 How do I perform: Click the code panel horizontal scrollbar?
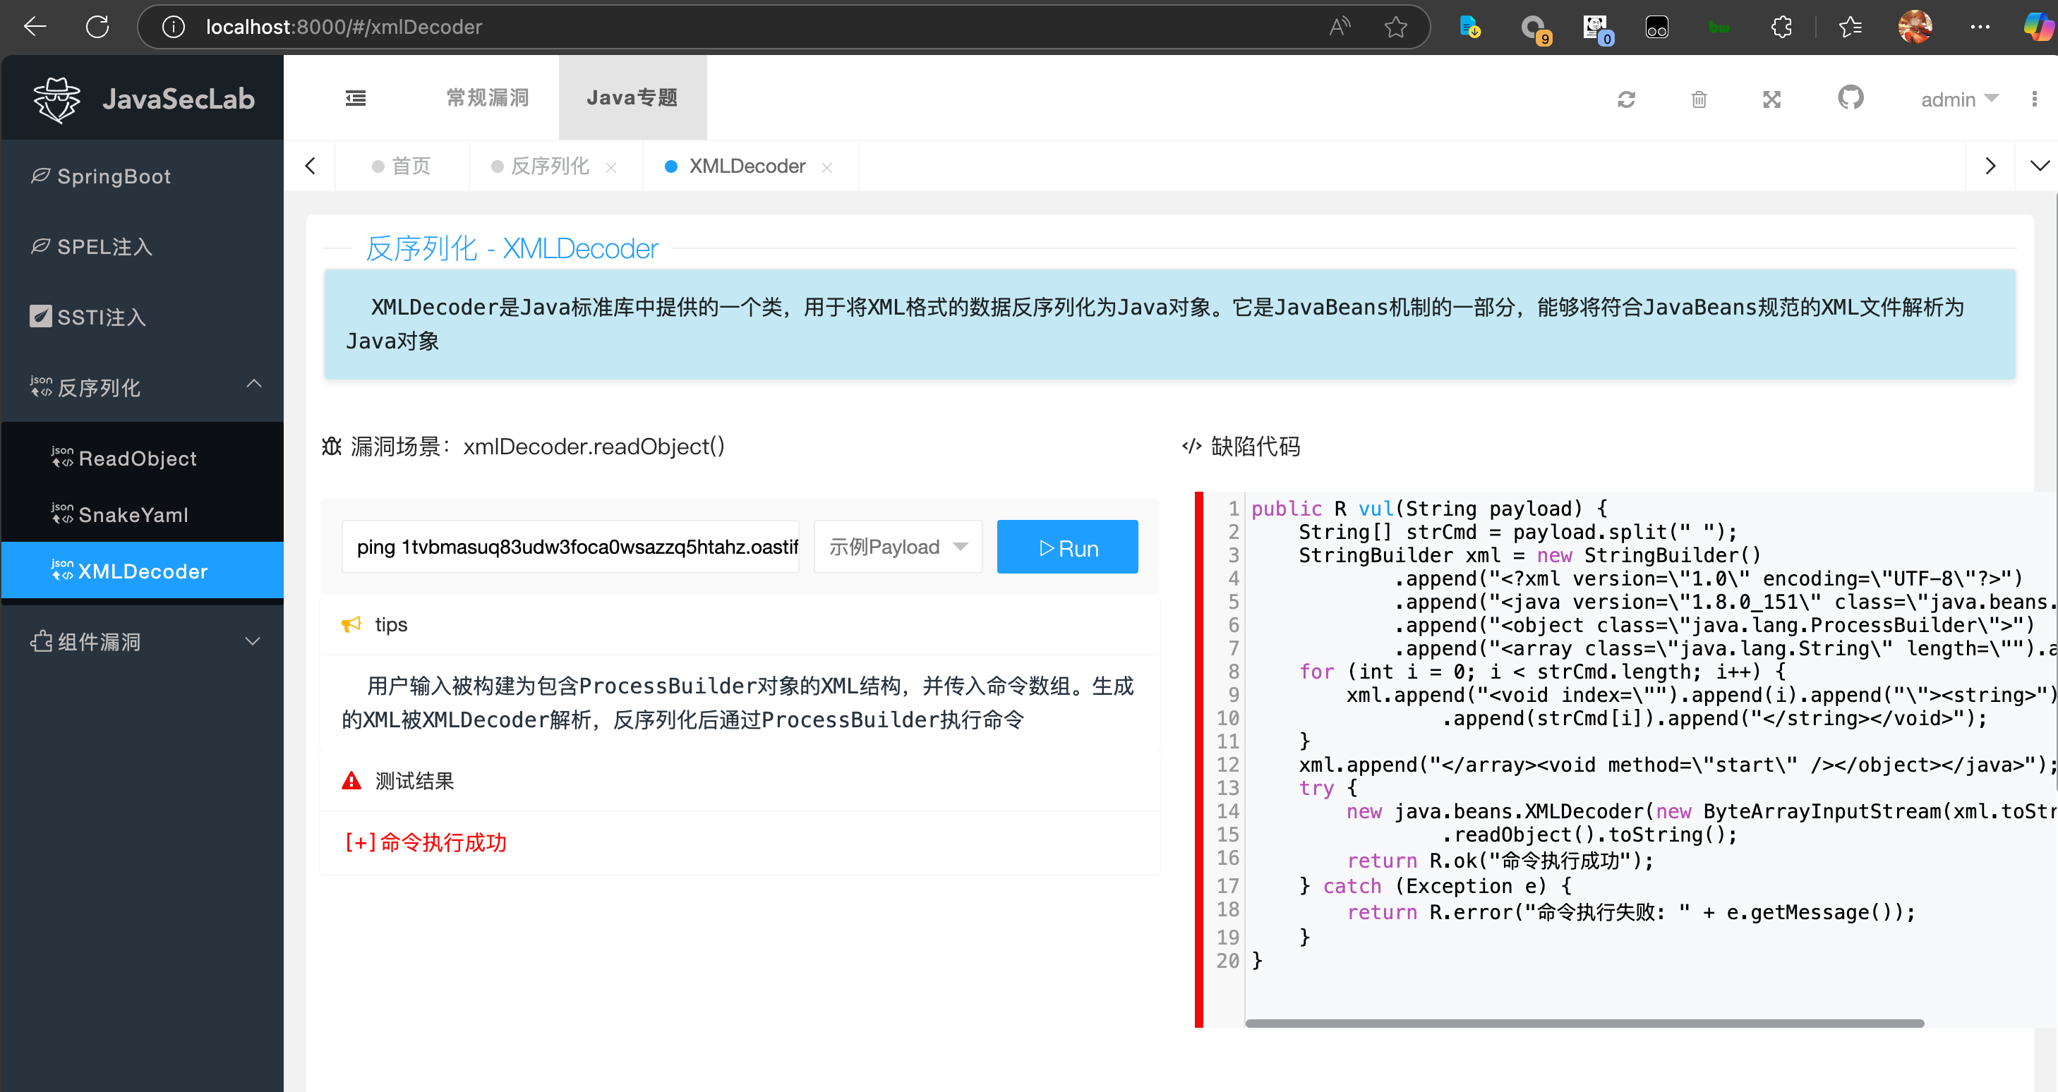tap(1584, 1024)
